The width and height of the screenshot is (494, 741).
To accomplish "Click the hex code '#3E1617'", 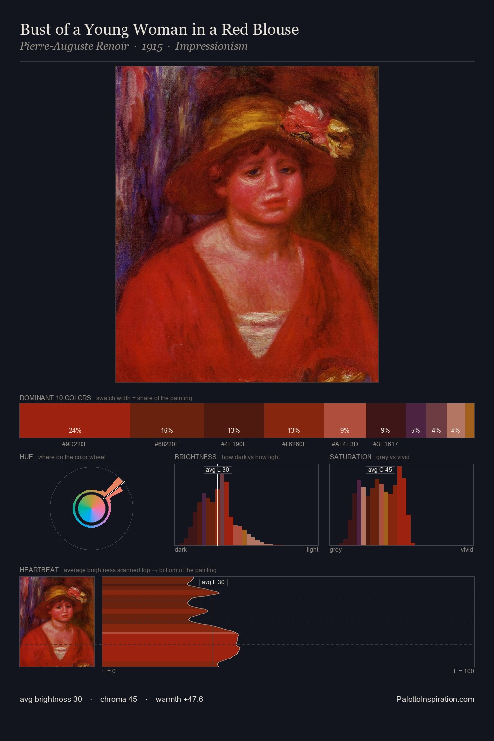I will [x=386, y=444].
